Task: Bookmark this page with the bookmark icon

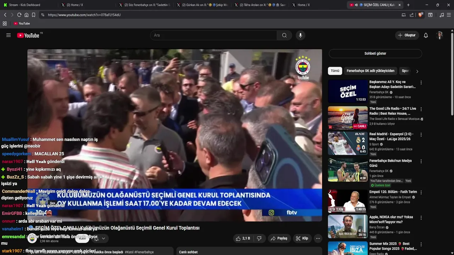Action: (x=33, y=15)
